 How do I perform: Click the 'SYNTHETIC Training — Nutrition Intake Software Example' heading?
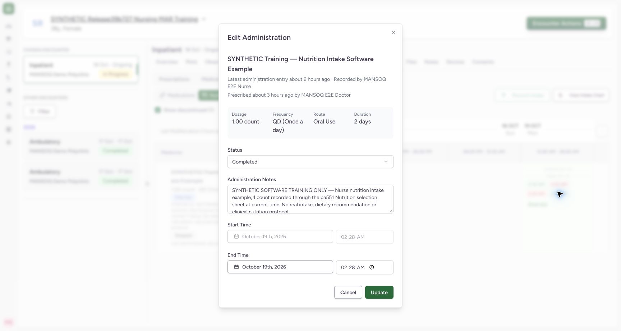pyautogui.click(x=300, y=64)
